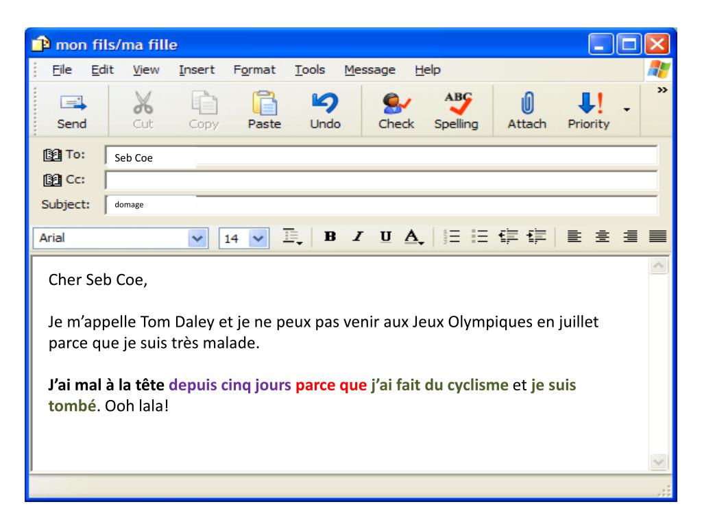Open the Message menu
The width and height of the screenshot is (702, 526).
click(370, 70)
